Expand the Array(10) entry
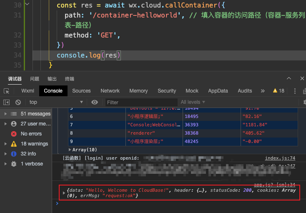The width and height of the screenshot is (306, 213). point(70,150)
